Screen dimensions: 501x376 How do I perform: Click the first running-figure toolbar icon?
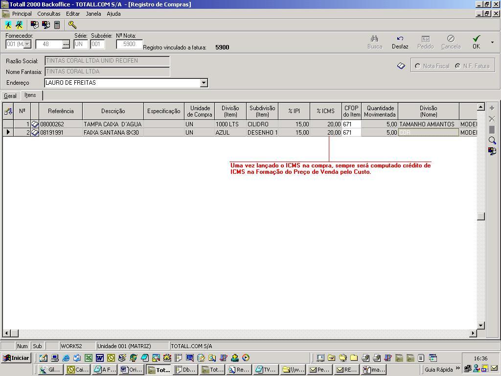[x=8, y=24]
